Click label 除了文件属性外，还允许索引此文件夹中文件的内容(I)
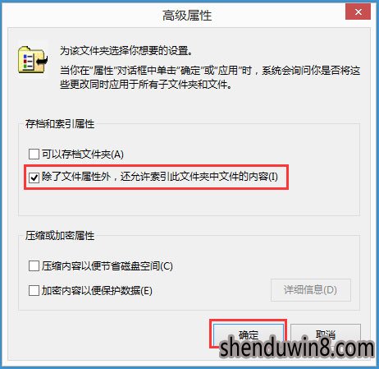The image size is (379, 369). point(160,177)
